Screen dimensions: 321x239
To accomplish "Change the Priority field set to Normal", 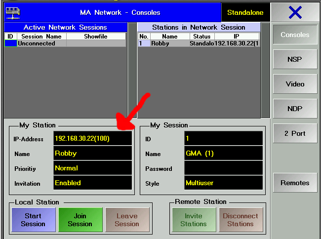I will (93, 168).
